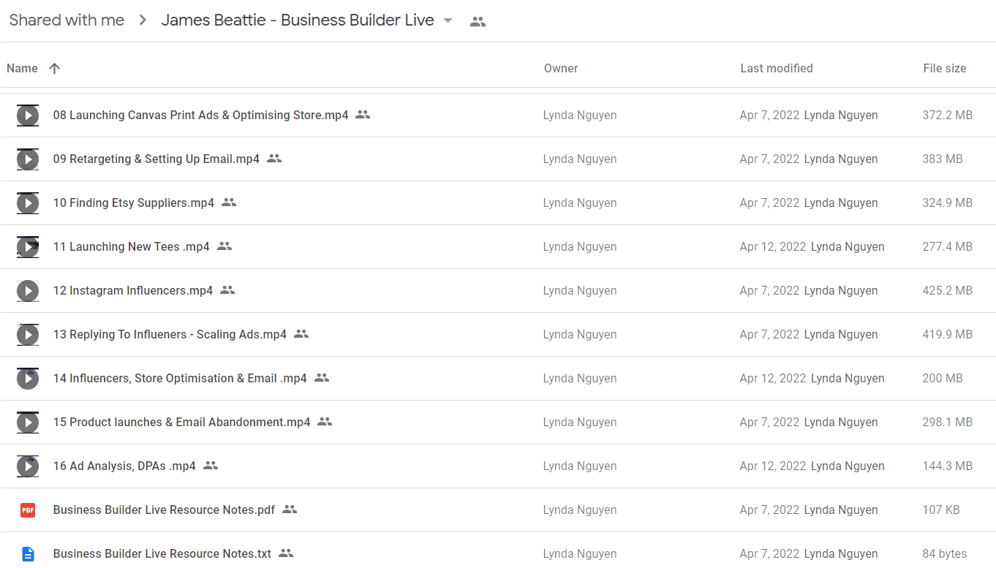Click Apr 7, 2022 date in Resource Notes.pdf row
This screenshot has height=568, width=996.
click(x=769, y=510)
